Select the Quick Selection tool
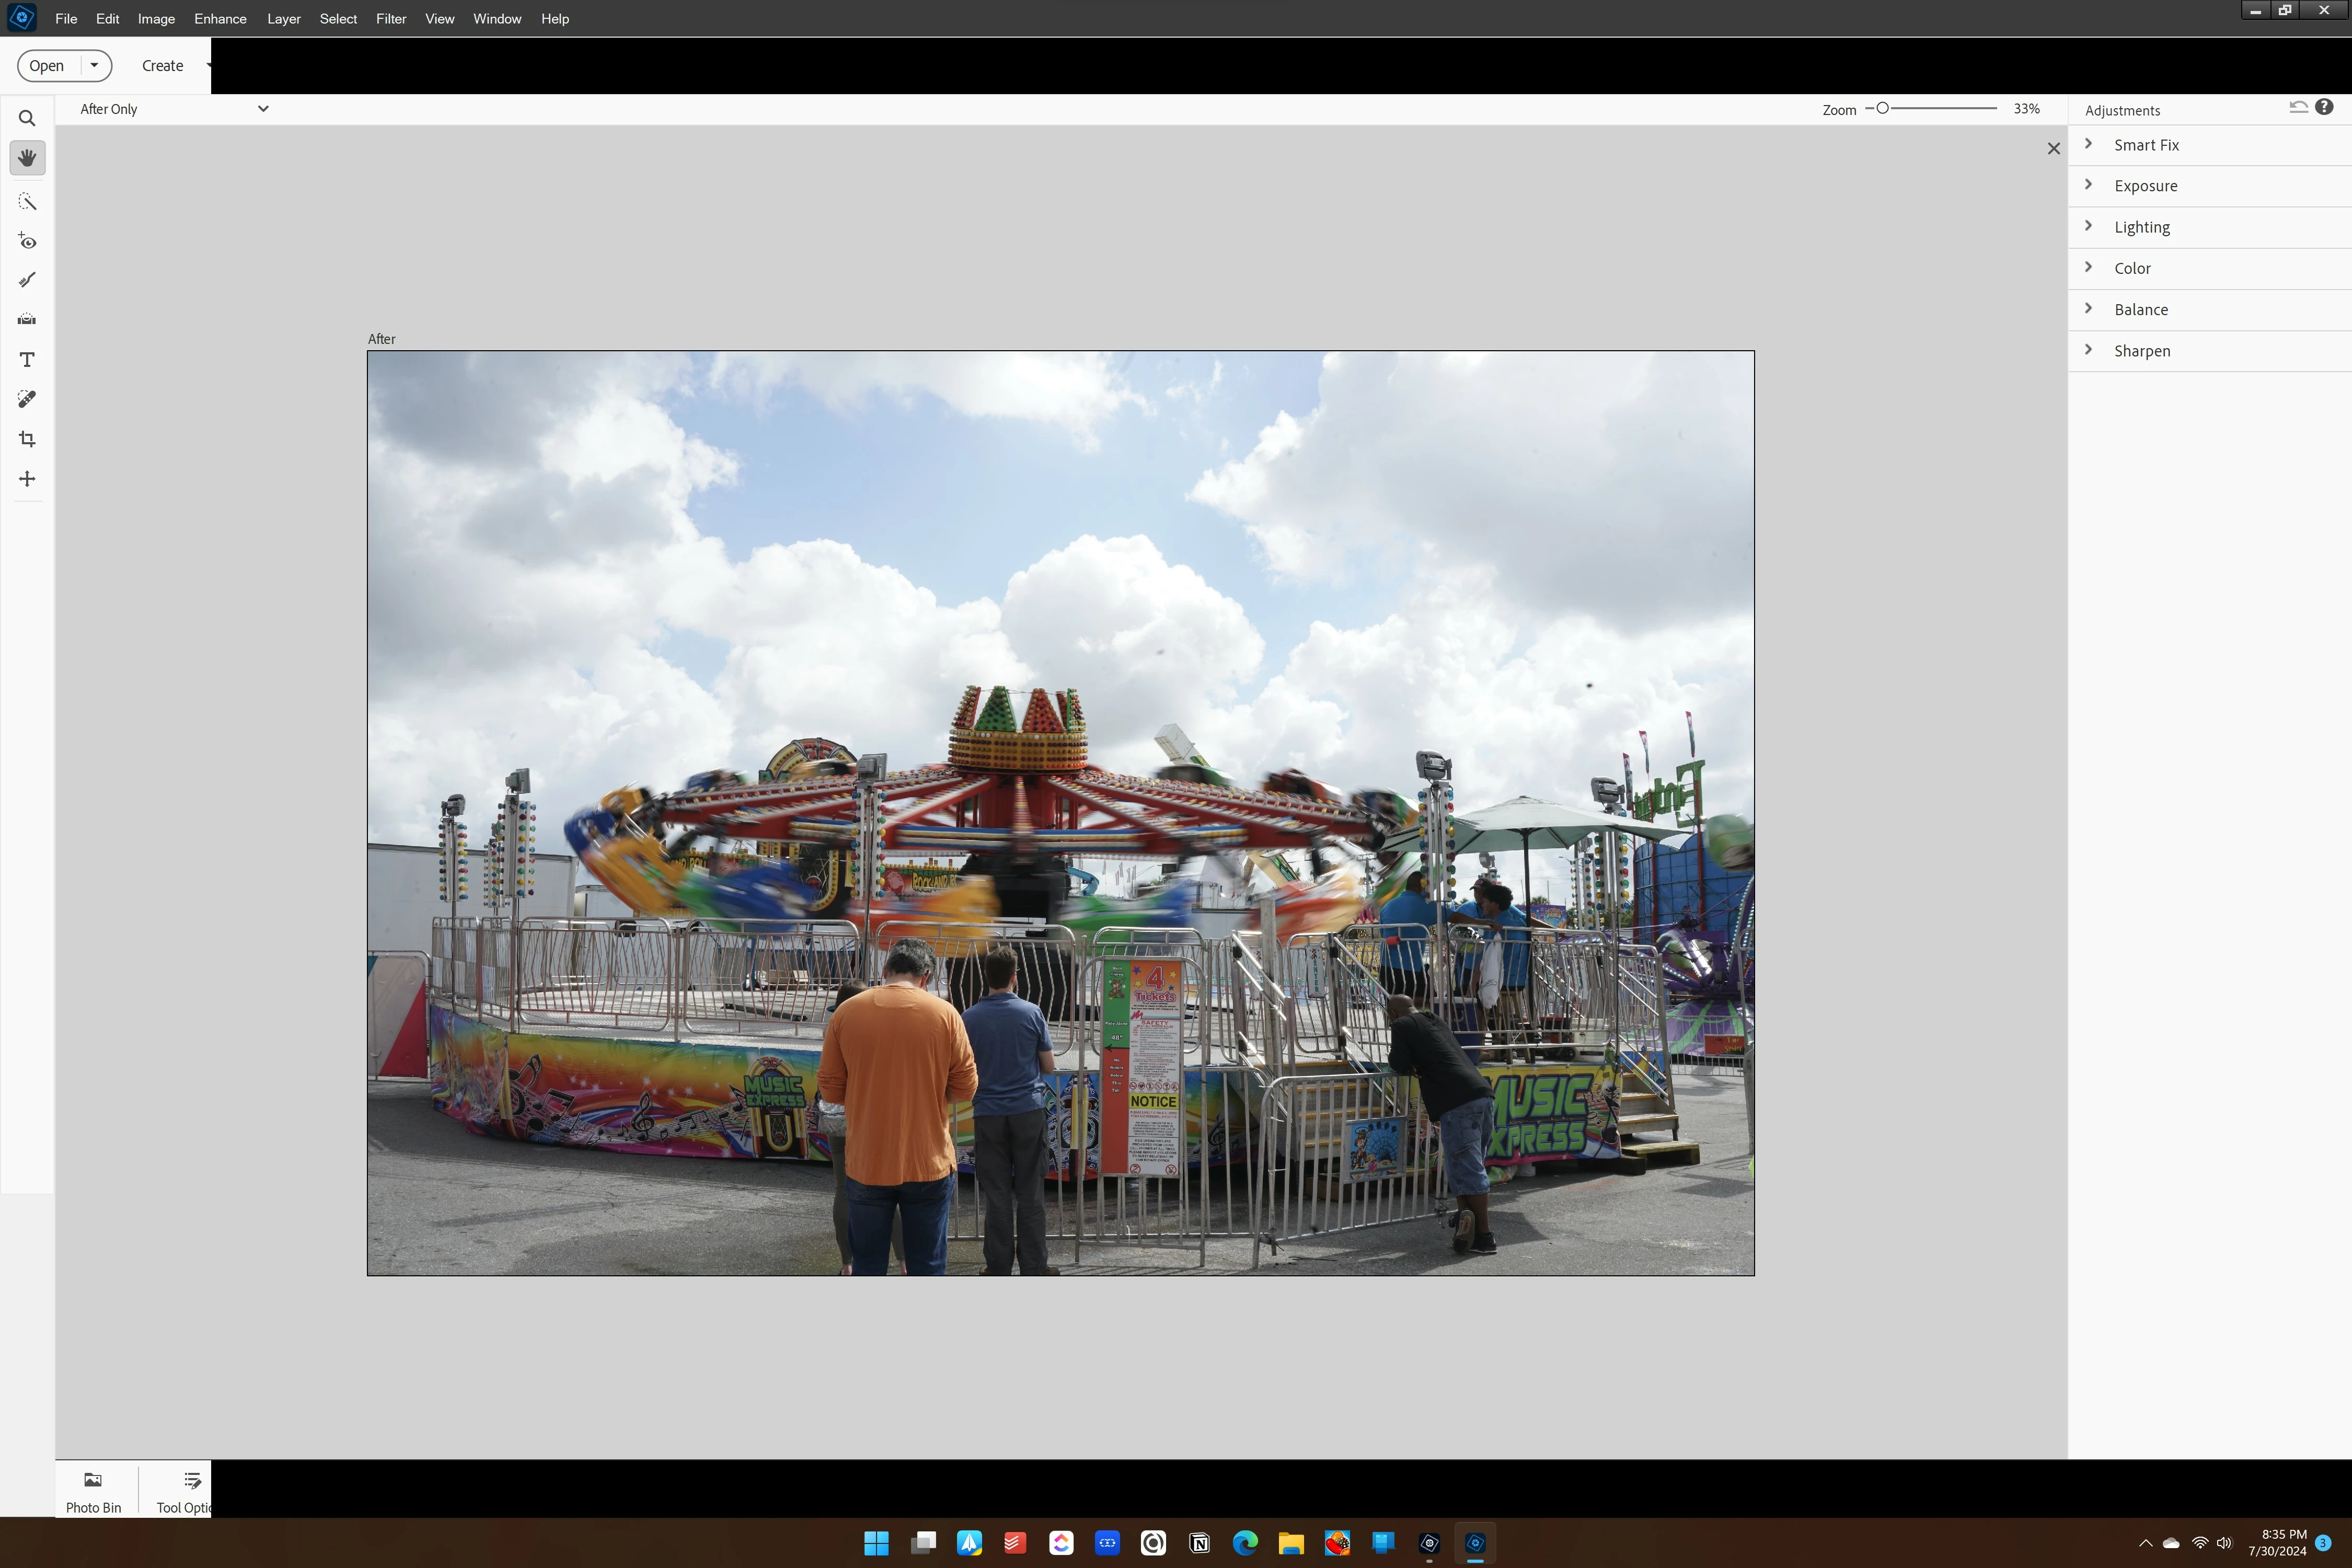2352x1568 pixels. pyautogui.click(x=27, y=202)
